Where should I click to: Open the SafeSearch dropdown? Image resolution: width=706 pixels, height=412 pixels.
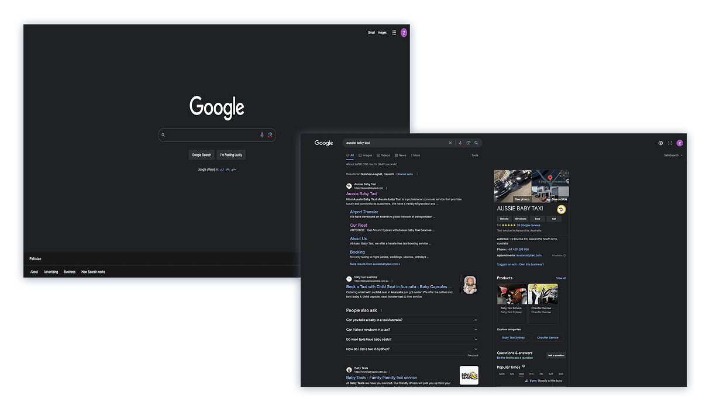click(673, 155)
